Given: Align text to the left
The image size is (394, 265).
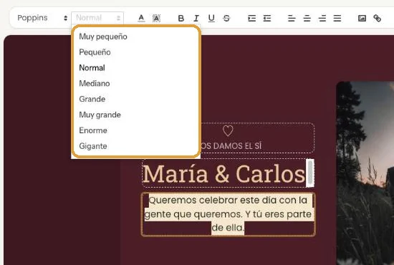Looking at the screenshot, I should [x=292, y=18].
